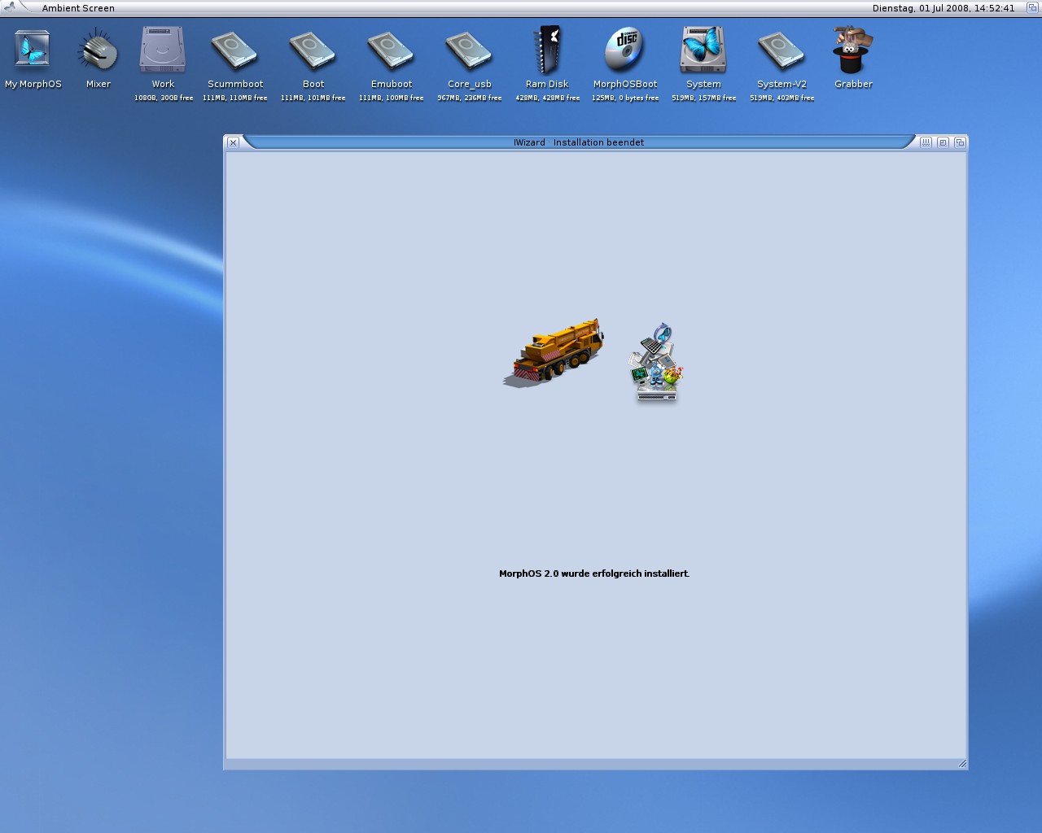Open the Ram Disk chip icon

(x=547, y=50)
